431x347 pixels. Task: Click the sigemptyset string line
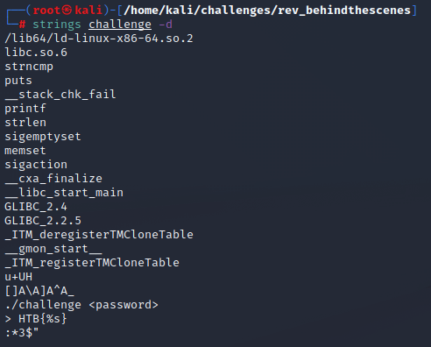click(x=43, y=137)
